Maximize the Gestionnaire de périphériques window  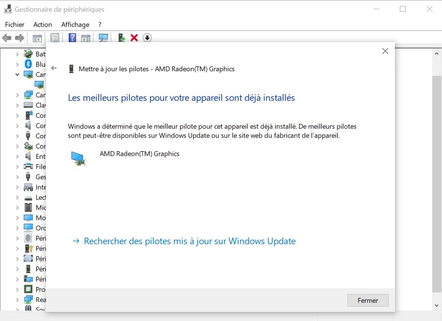(403, 9)
